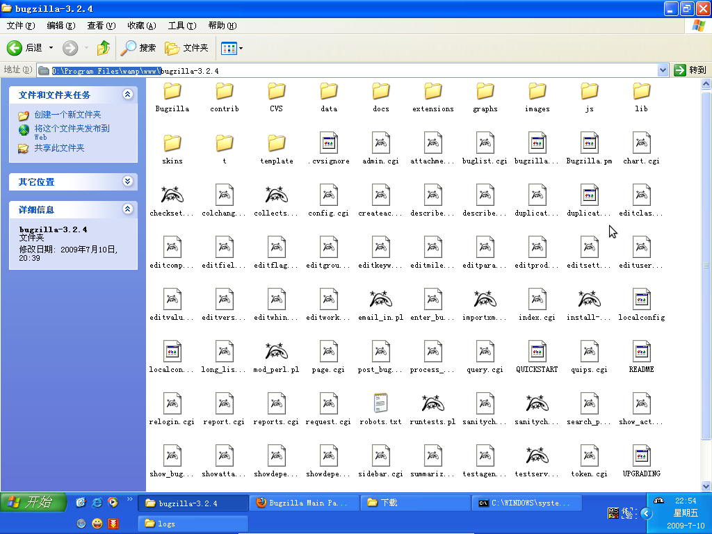Select the UPGRADING file
The width and height of the screenshot is (712, 534).
tap(642, 462)
